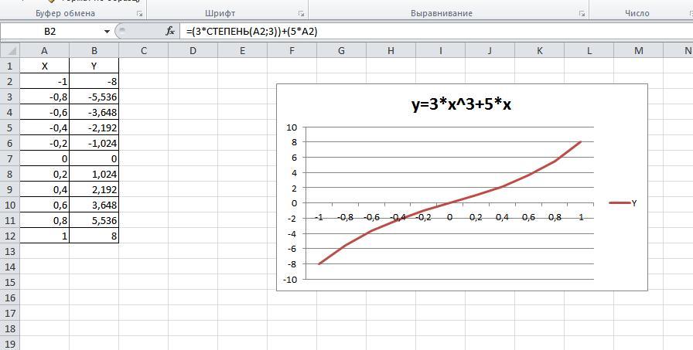Click cell B12 with value 8
Viewport: 693px width, 350px height.
pos(94,236)
